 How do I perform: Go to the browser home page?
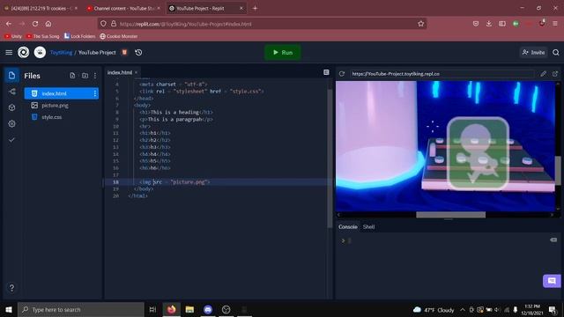48,24
